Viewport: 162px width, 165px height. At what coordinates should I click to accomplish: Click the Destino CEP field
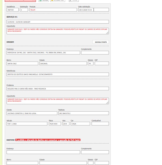click(102, 163)
